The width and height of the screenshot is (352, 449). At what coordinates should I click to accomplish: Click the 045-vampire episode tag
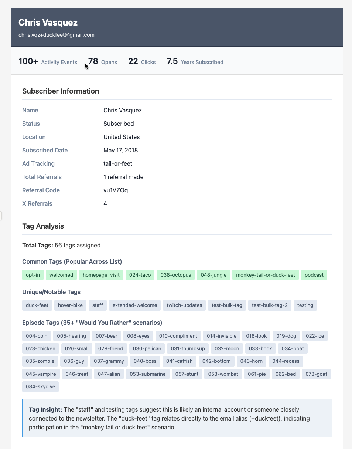[41, 374]
